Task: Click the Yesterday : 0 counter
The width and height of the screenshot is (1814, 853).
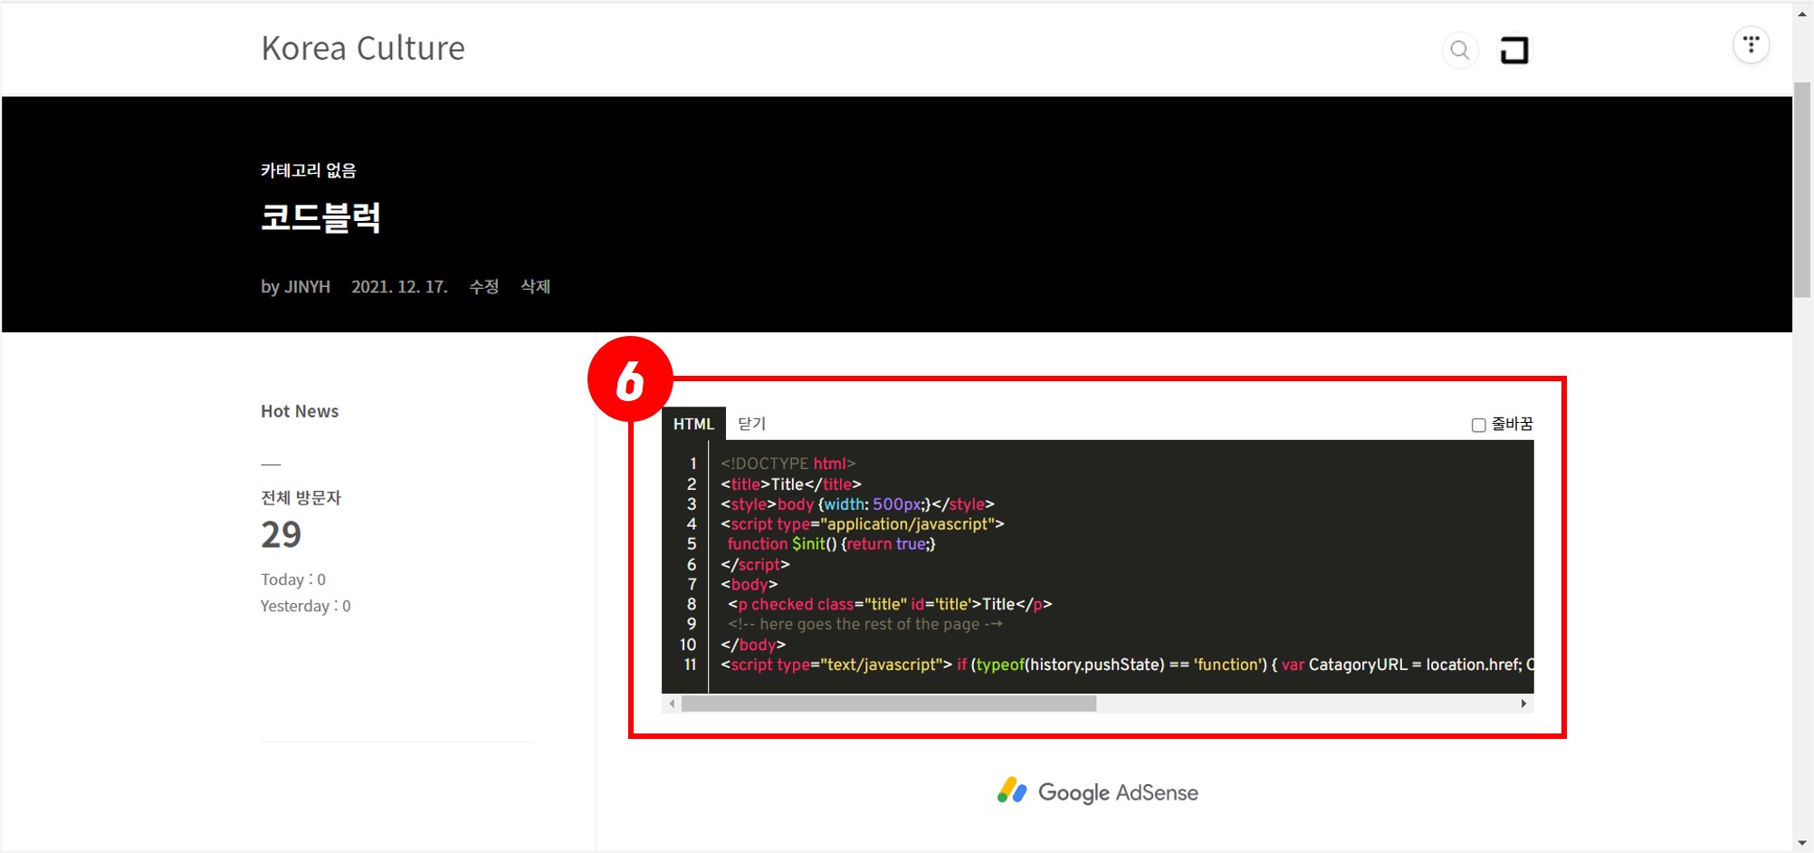Action: pos(306,606)
